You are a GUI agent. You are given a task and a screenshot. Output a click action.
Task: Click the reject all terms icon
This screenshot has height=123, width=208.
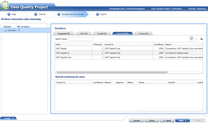coord(201,39)
